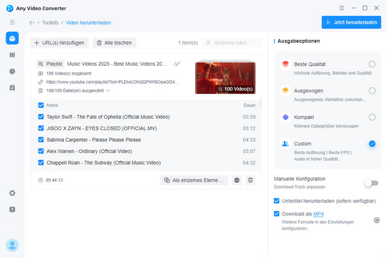387x258 pixels.
Task: Go to Toolkits breadcrumb
Action: [50, 23]
